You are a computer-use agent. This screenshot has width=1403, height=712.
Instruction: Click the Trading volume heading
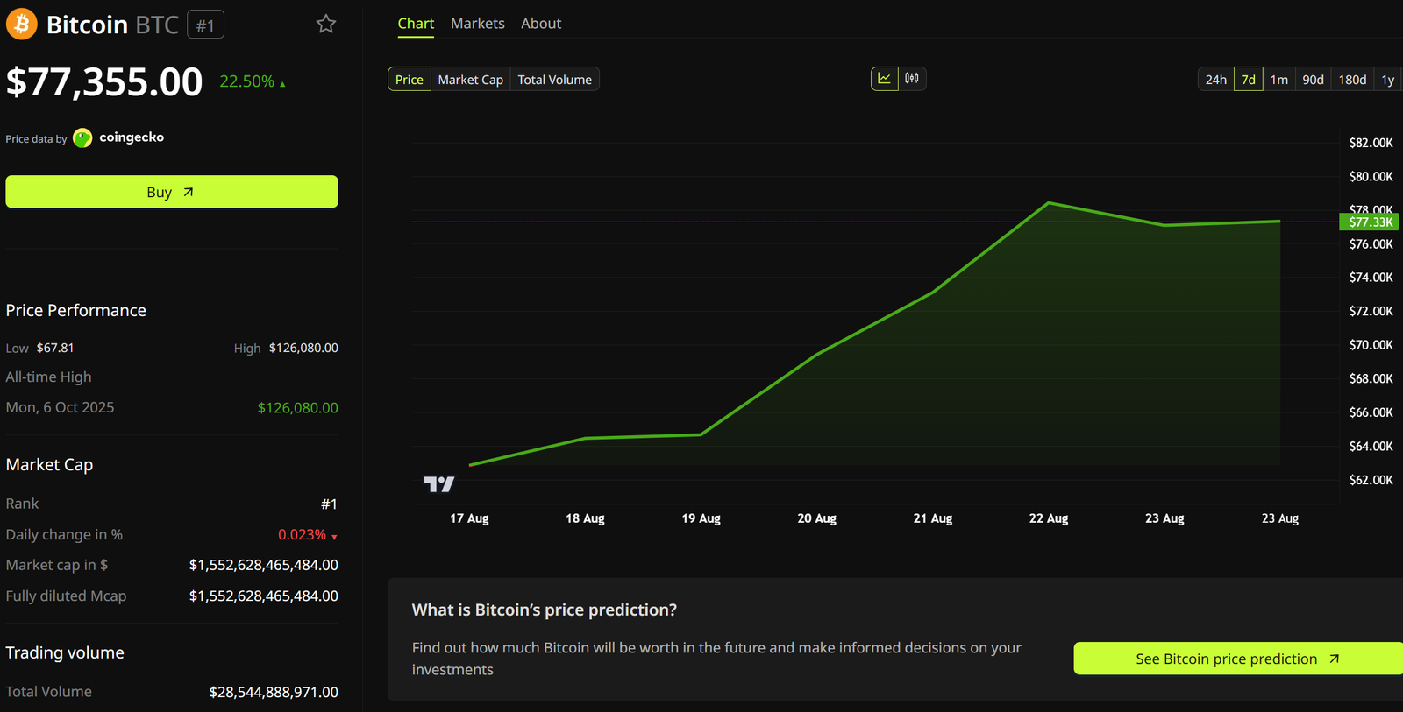pyautogui.click(x=65, y=652)
